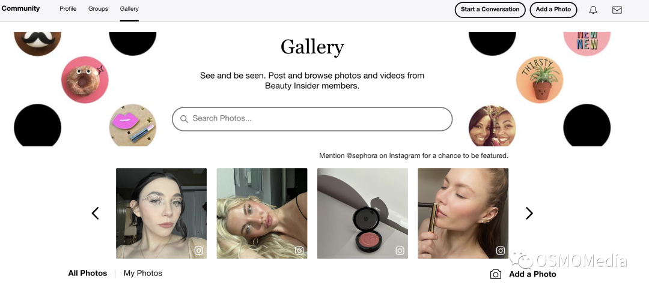Viewport: 649px width, 288px height.
Task: Click the Start a Conversation button
Action: coord(490,10)
